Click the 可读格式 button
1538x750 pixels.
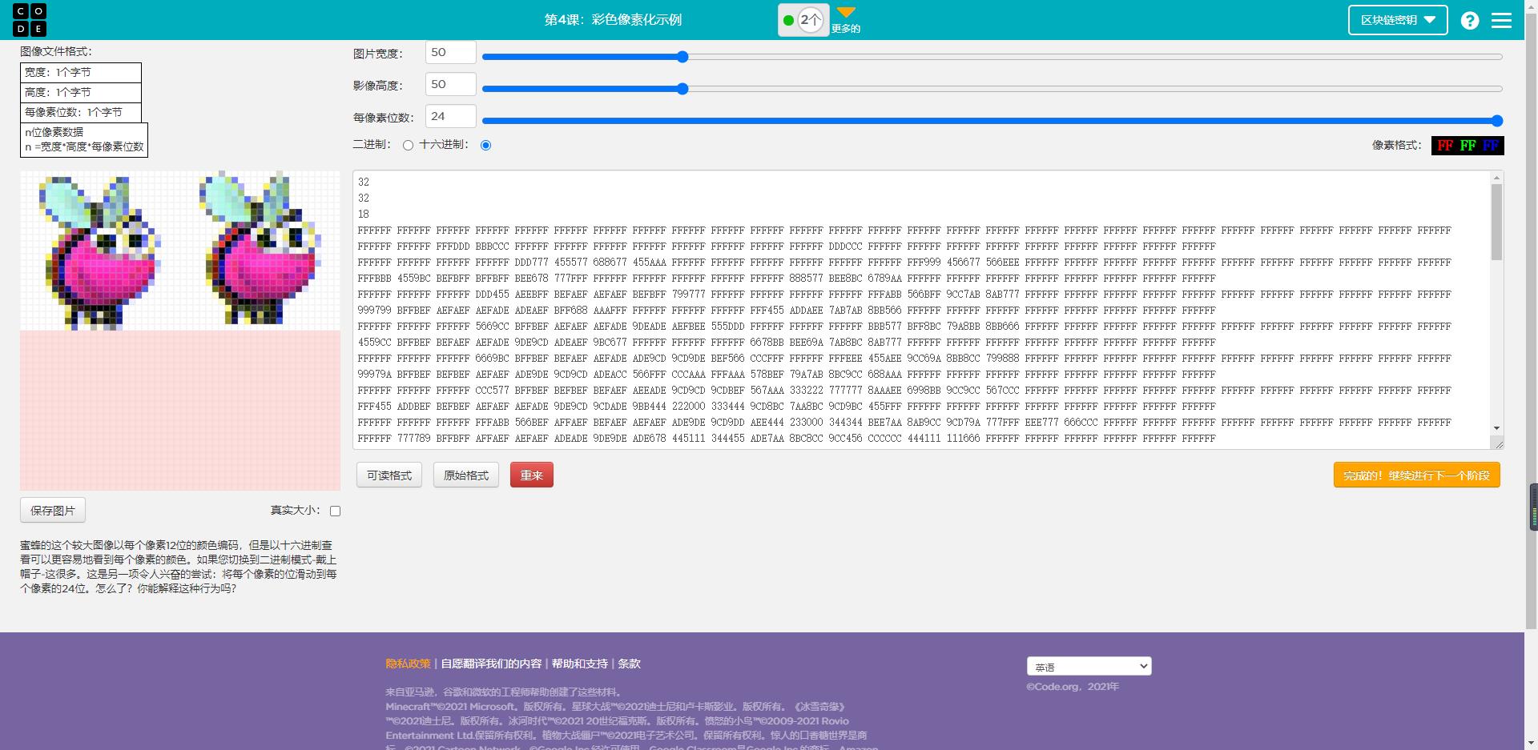[389, 475]
